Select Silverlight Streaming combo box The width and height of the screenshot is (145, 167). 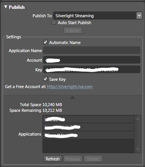tap(98, 16)
